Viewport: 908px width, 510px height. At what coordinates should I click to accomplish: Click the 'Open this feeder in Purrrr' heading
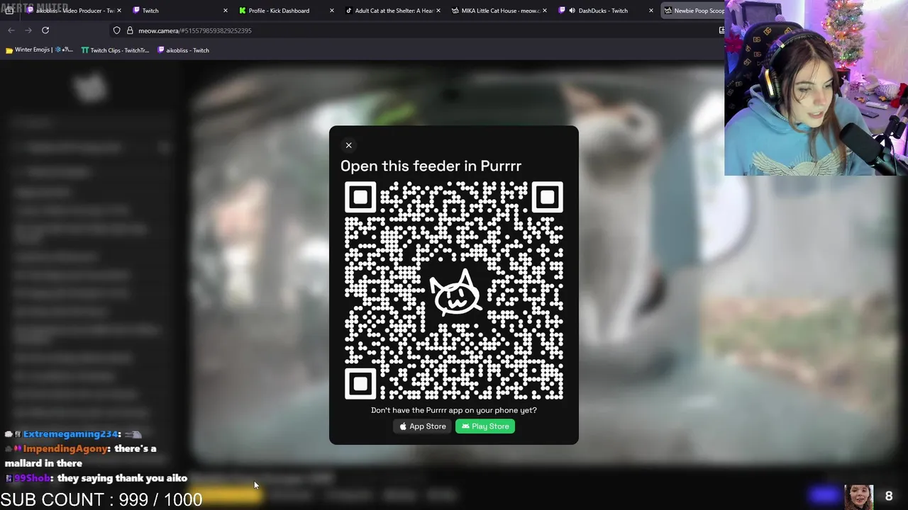pos(431,166)
